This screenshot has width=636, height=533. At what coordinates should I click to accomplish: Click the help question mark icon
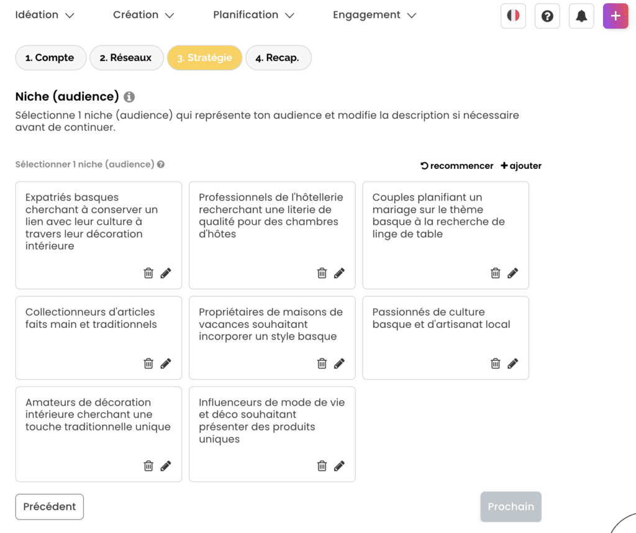(547, 16)
